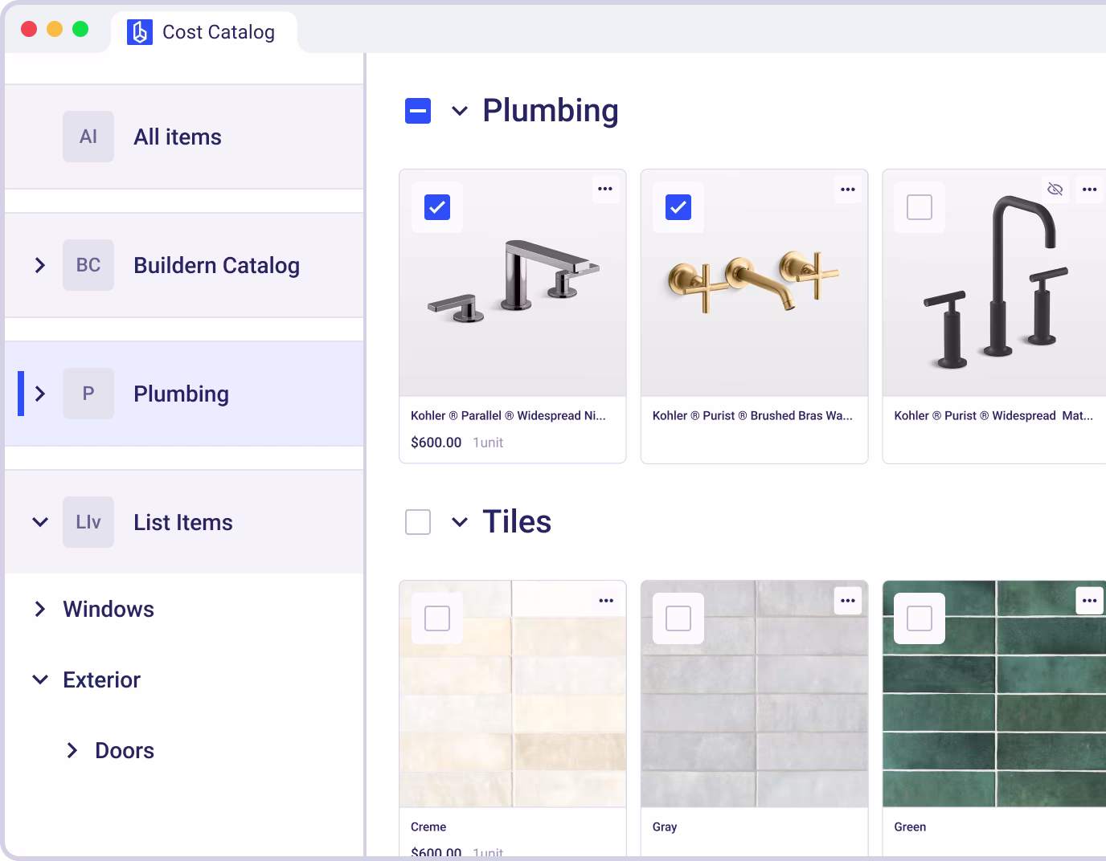1106x861 pixels.
Task: Click the P avatar badge for Plumbing
Action: point(88,394)
